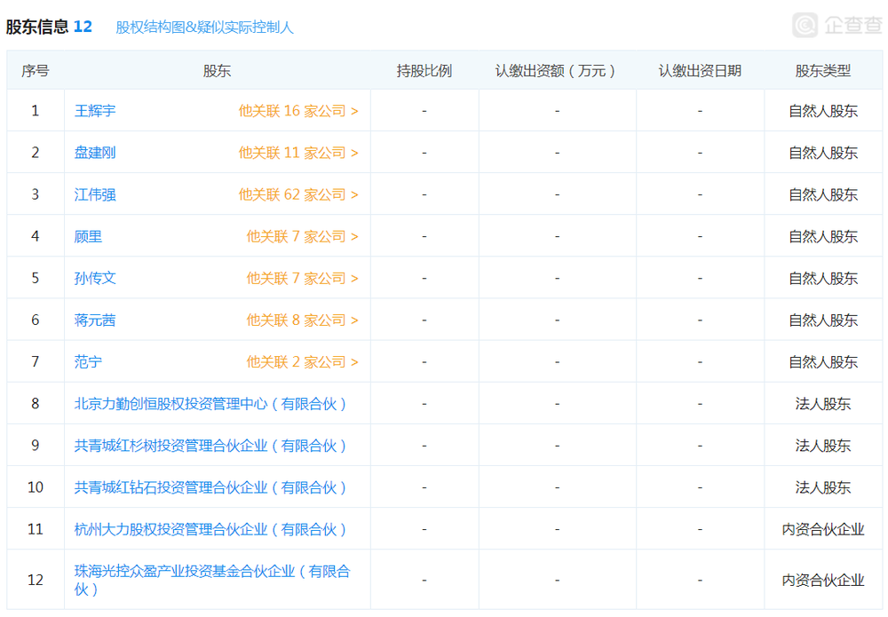Open 北京力勤创恒股权投资管理中心 link

point(210,404)
